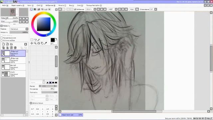Choose brush size preset 1.5
This screenshot has height=120, width=213.
point(47,109)
